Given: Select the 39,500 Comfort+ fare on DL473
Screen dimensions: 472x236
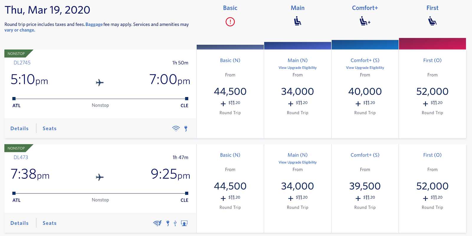Looking at the screenshot, I should [x=365, y=186].
